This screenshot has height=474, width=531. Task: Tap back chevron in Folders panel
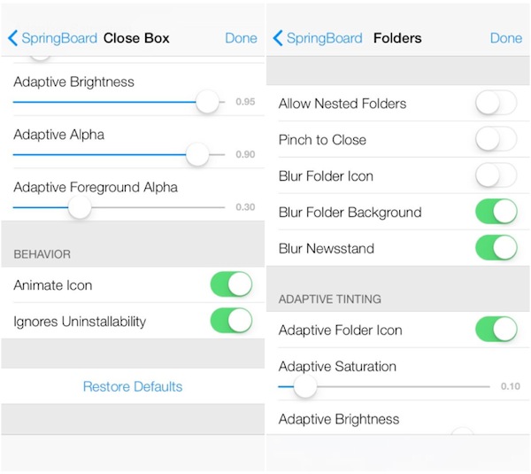pos(278,38)
